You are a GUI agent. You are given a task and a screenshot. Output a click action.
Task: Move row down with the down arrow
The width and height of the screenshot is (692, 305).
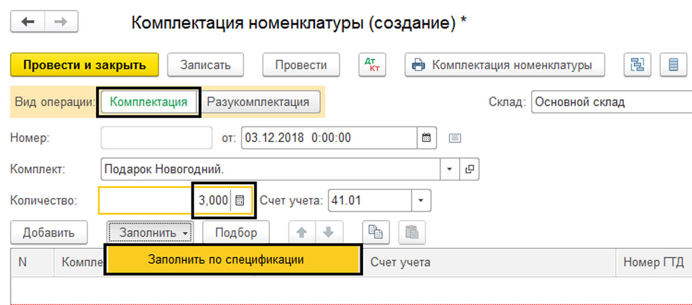pyautogui.click(x=328, y=232)
